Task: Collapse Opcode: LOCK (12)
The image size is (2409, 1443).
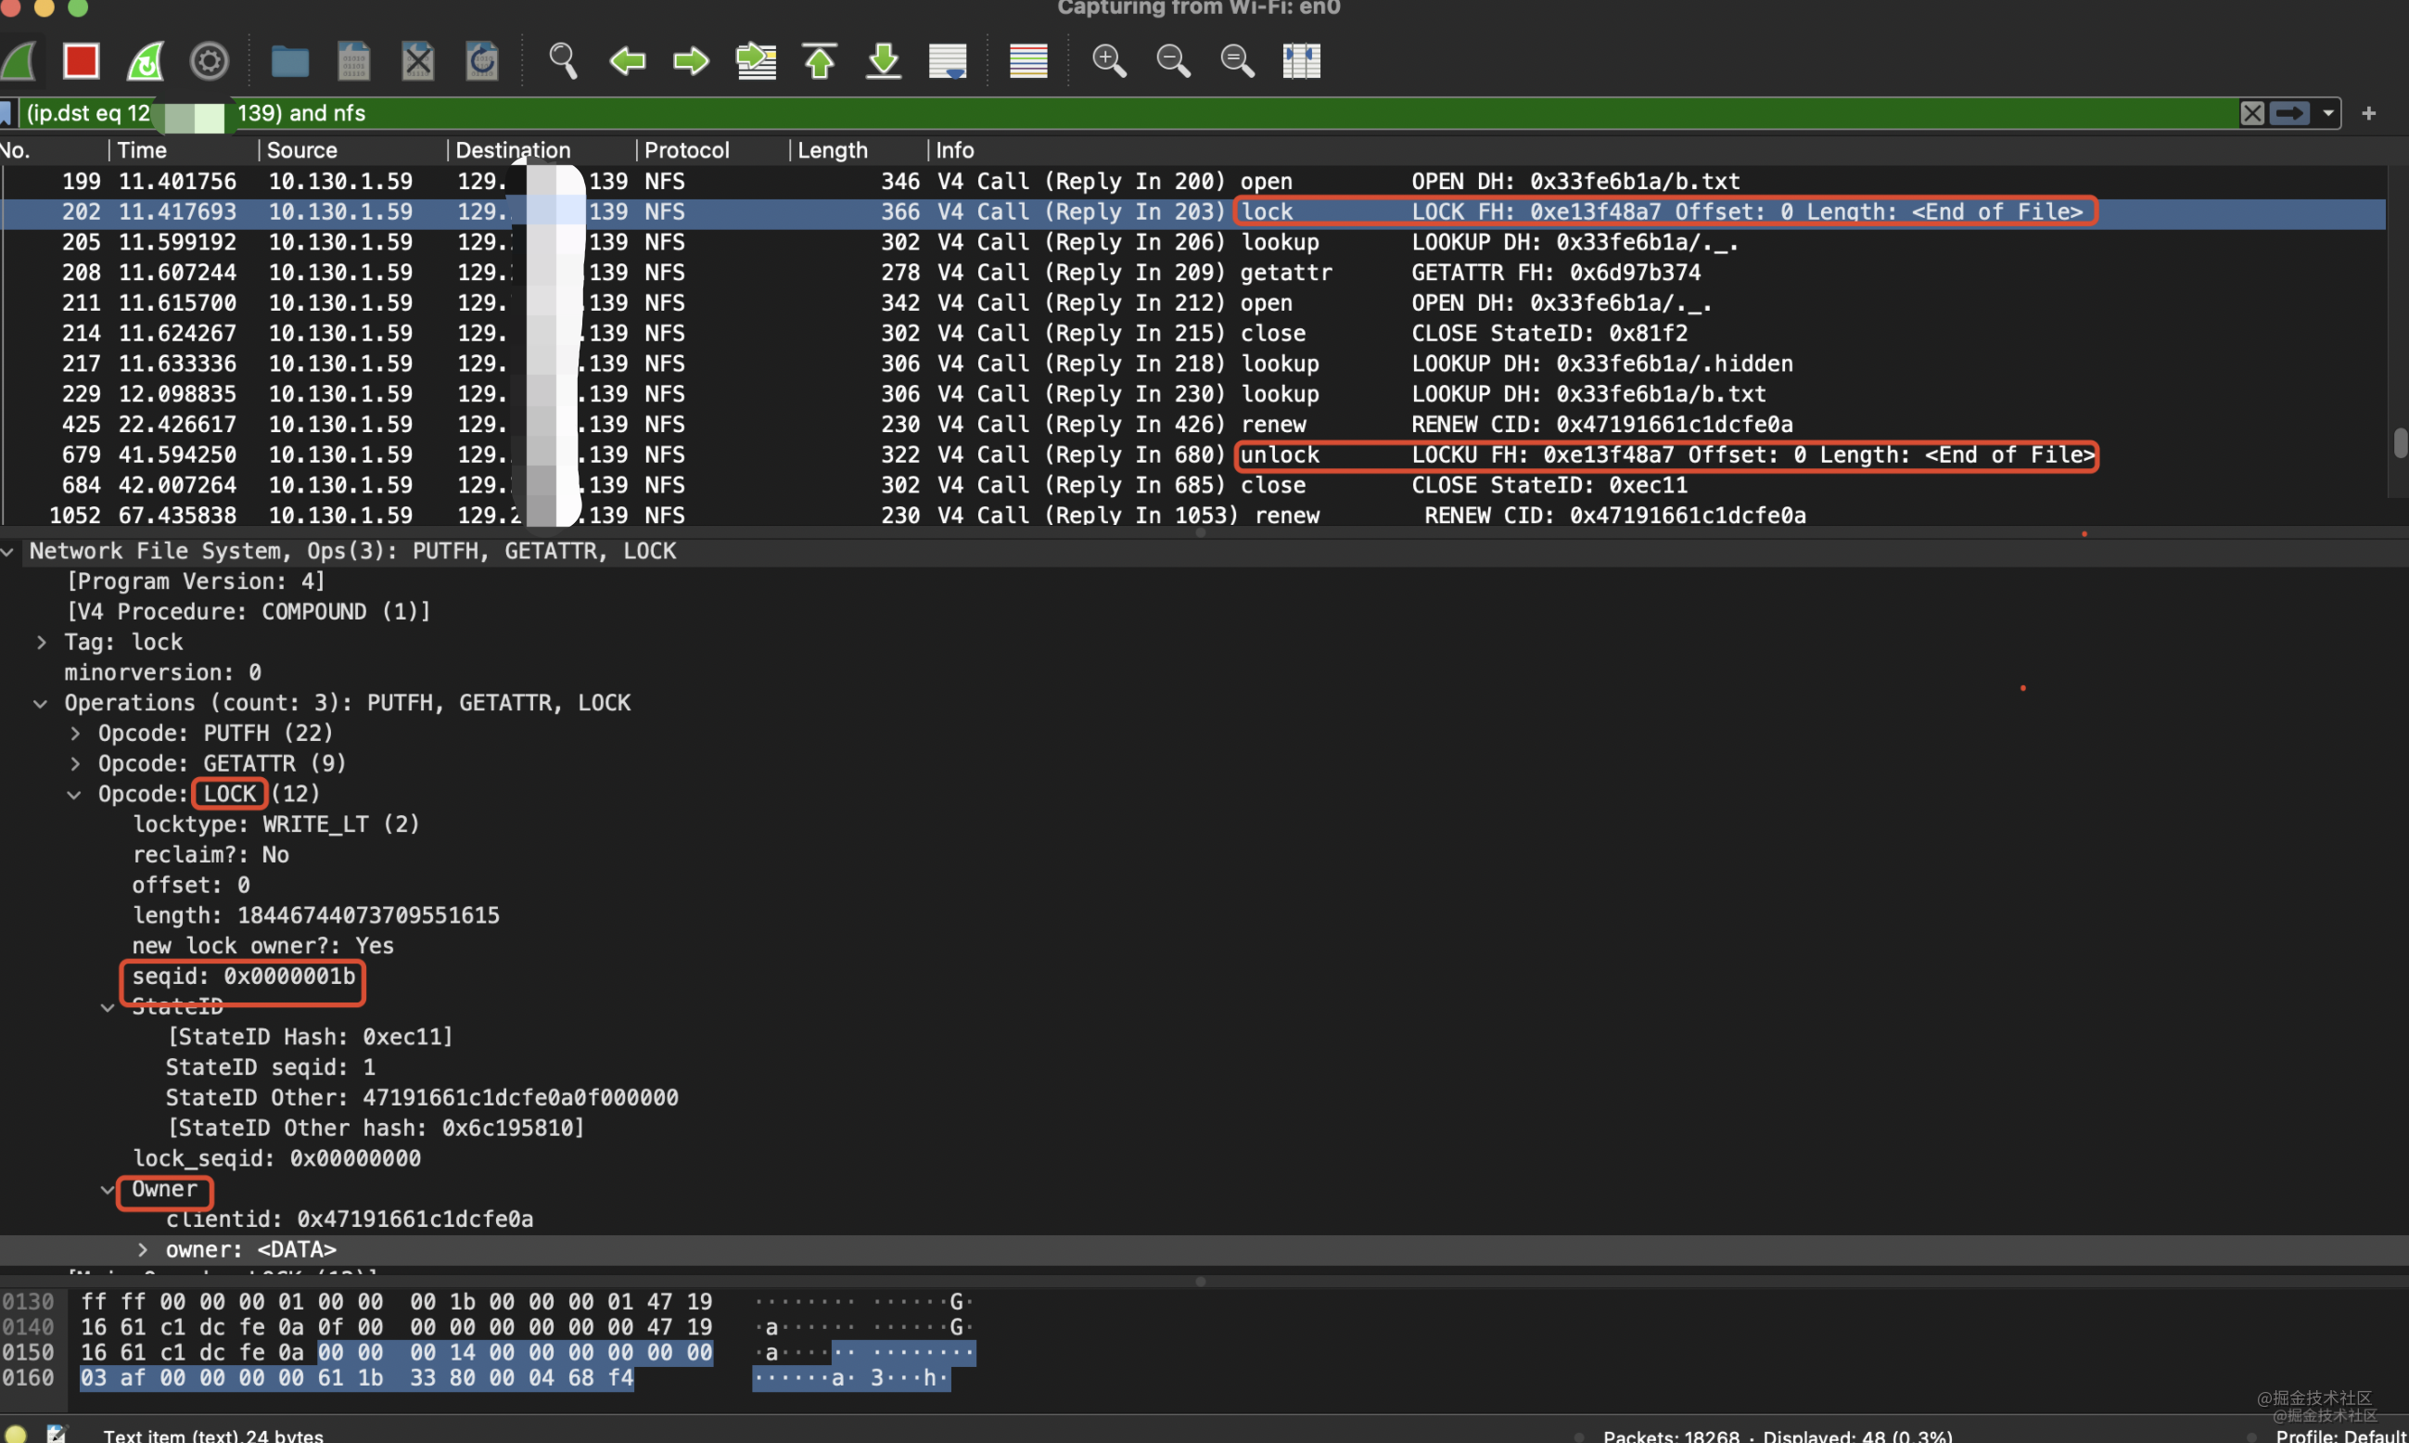Action: coord(74,796)
